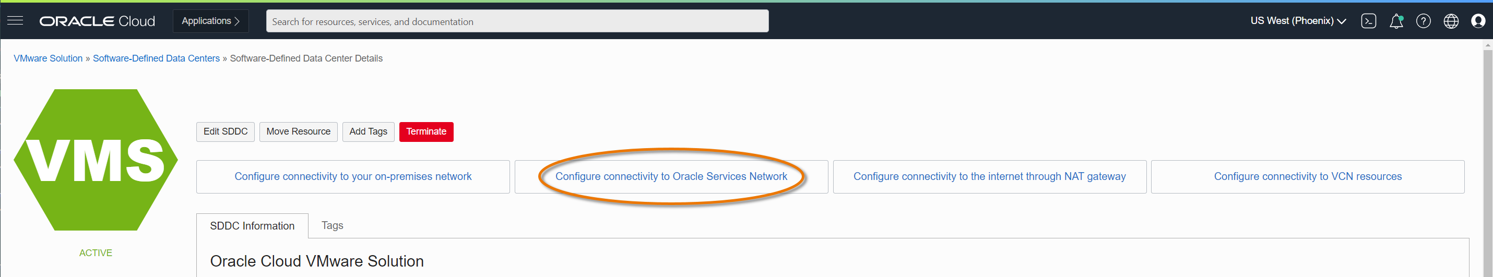Click the Oracle Cloud logo

(98, 21)
